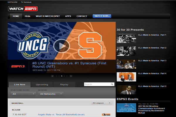Open the HOME nav item
The image size is (176, 117).
click(16, 16)
